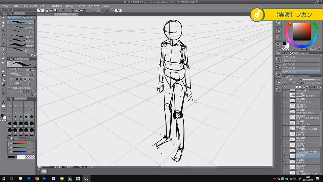Expand the anti-aliasing options arrow
323x182 pixels.
tap(33, 79)
